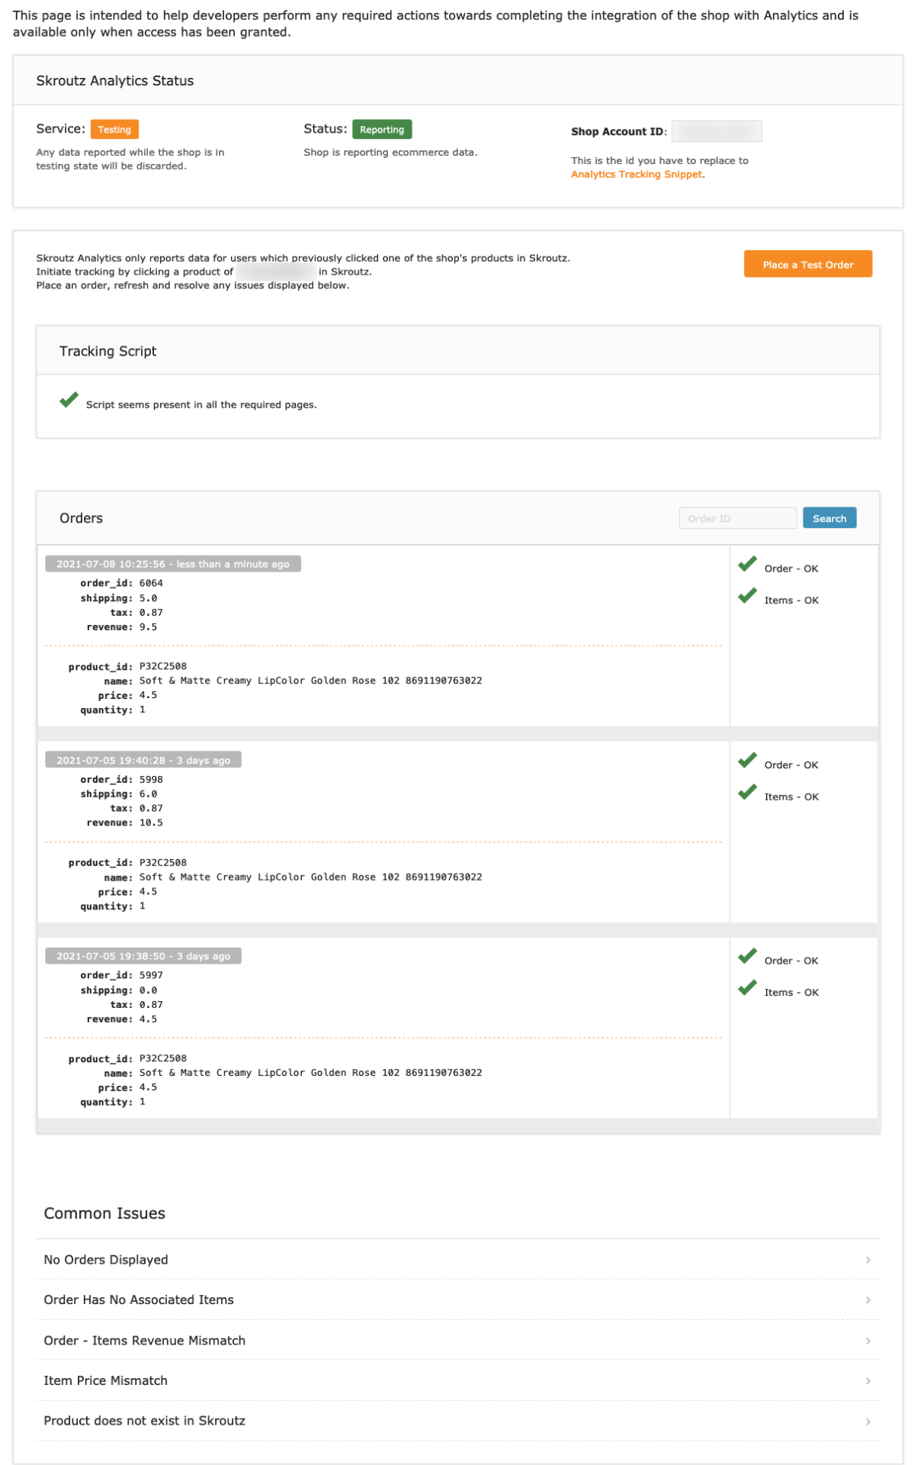Click Order OK checkmark for order 6064
The image size is (914, 1465).
tap(747, 565)
